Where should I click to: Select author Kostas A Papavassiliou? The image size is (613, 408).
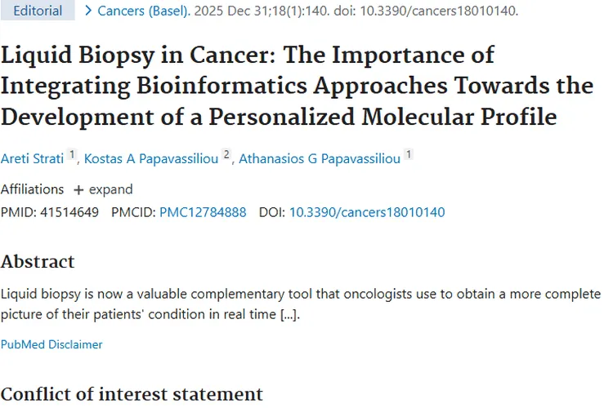(x=150, y=158)
